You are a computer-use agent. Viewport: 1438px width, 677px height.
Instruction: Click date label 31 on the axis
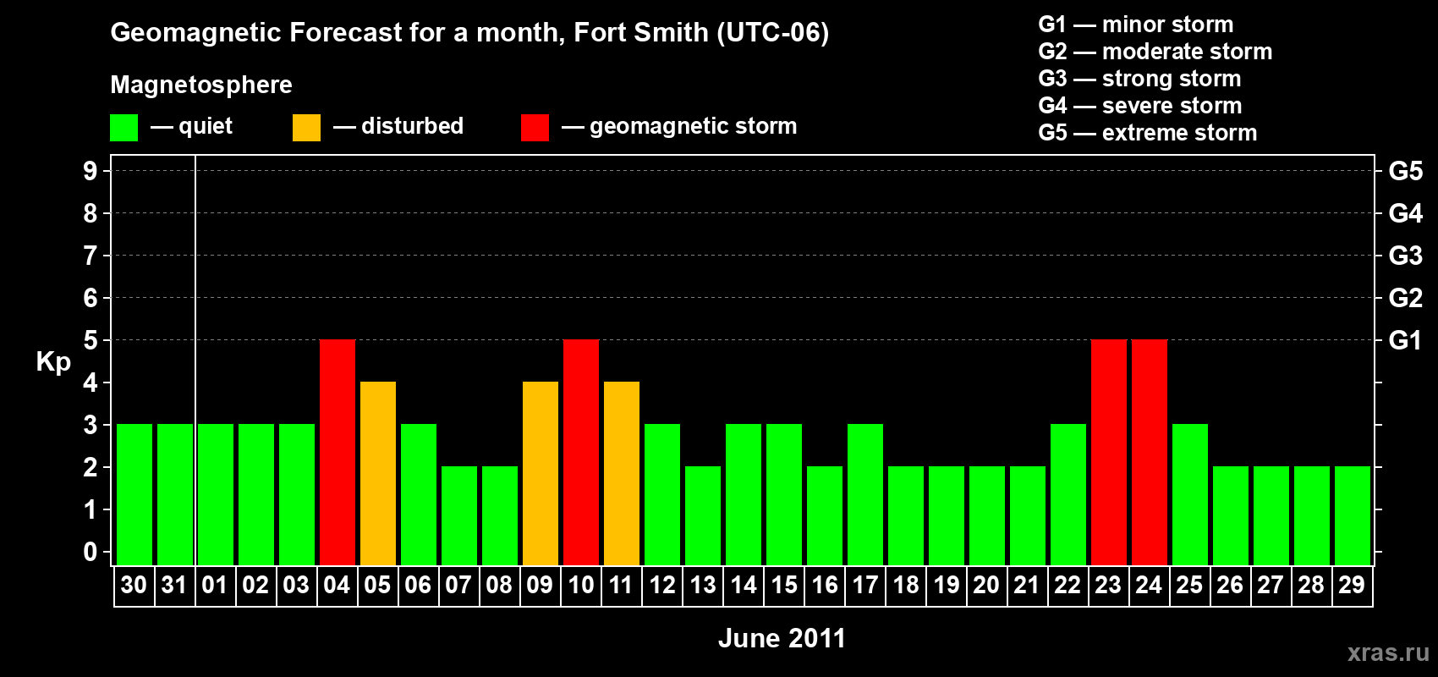(x=174, y=585)
